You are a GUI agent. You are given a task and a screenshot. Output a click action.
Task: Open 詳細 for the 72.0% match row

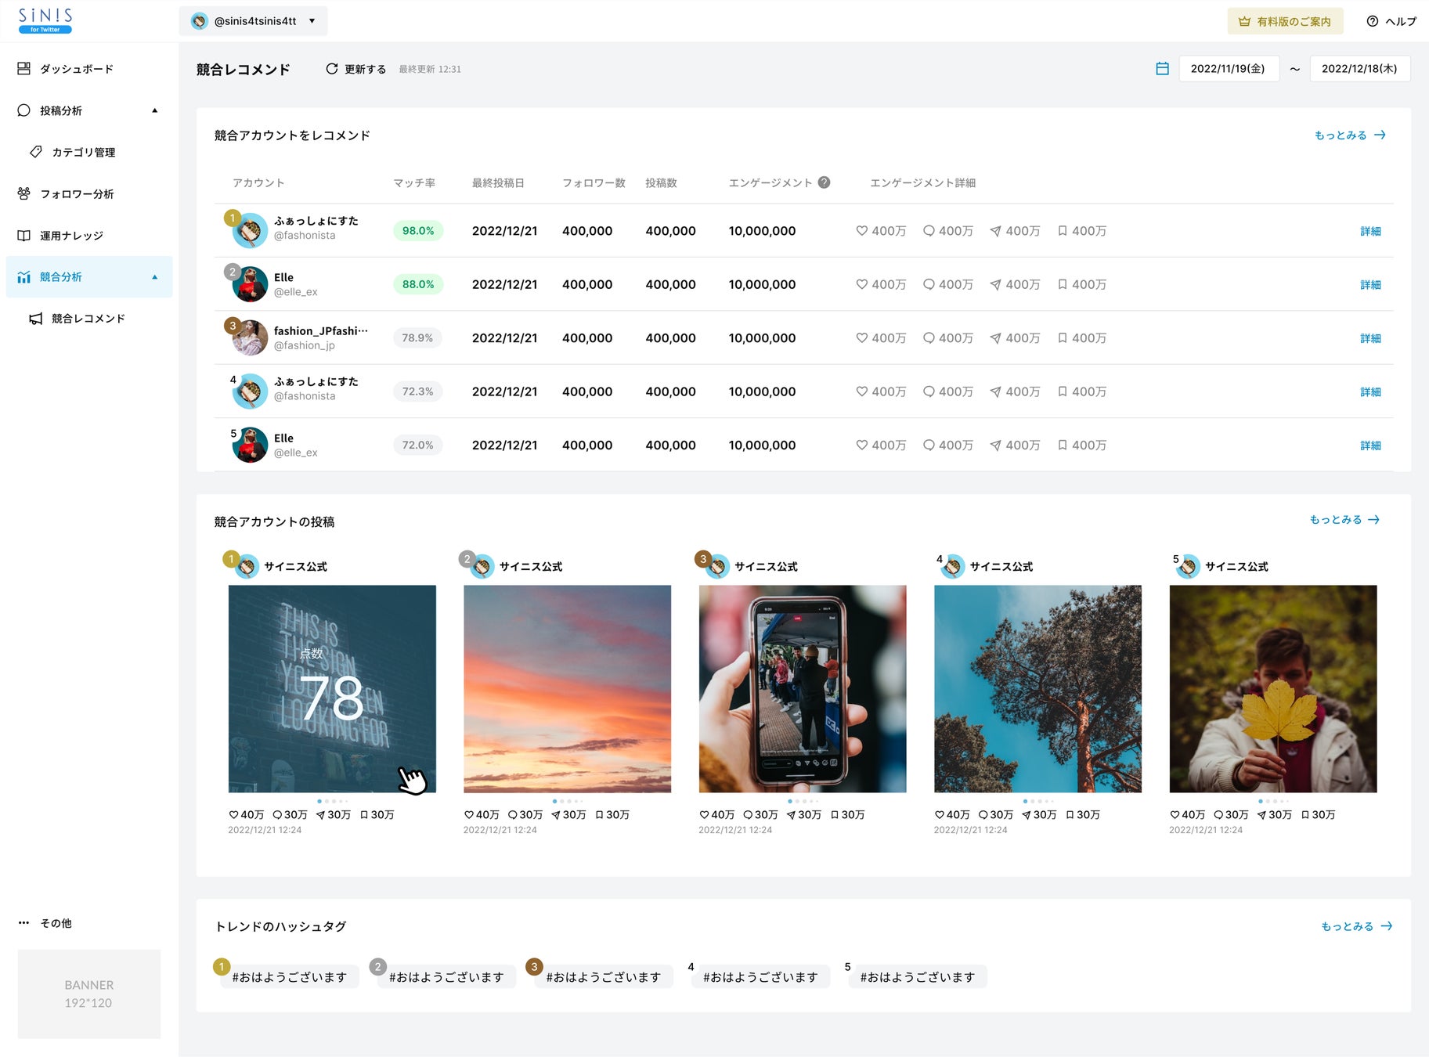(1370, 445)
